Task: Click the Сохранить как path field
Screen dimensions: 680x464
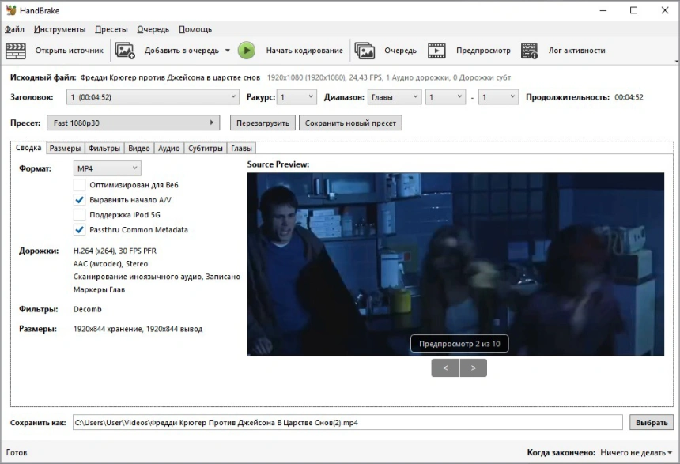Action: 347,422
